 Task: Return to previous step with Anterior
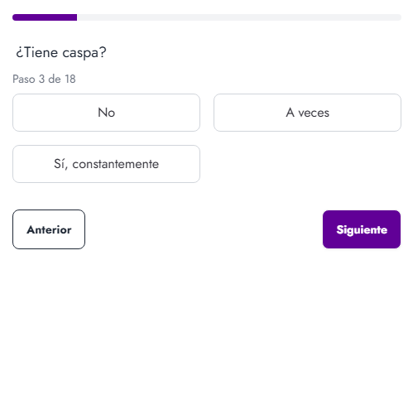point(49,229)
